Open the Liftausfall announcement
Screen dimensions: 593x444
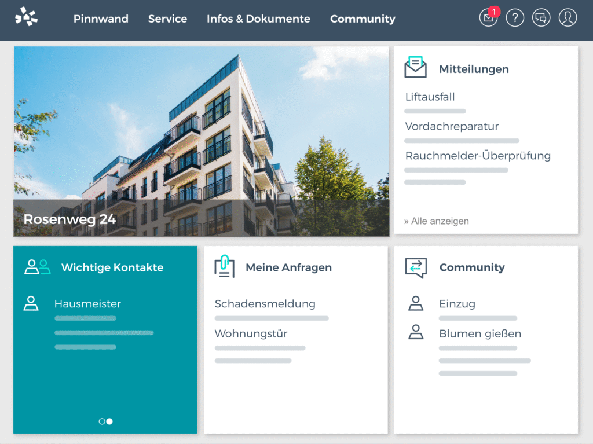pyautogui.click(x=431, y=96)
